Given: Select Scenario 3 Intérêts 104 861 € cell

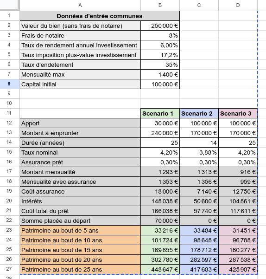Looking at the screenshot, I should pyautogui.click(x=238, y=201).
